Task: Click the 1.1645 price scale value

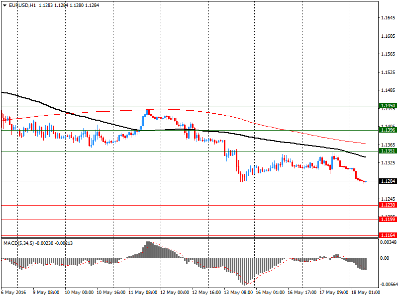Action: (x=388, y=18)
